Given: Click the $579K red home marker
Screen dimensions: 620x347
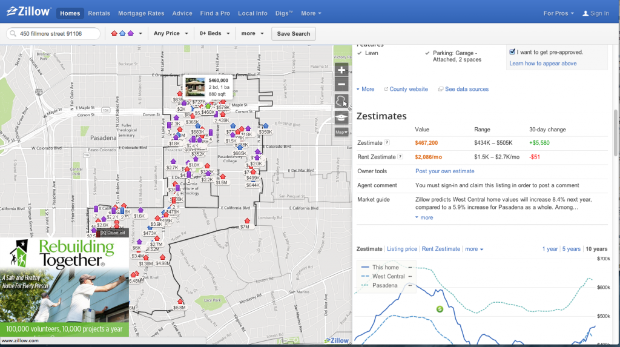Looking at the screenshot, I should point(223,102).
